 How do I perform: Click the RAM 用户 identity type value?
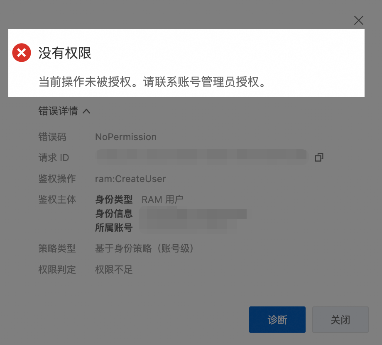(162, 199)
